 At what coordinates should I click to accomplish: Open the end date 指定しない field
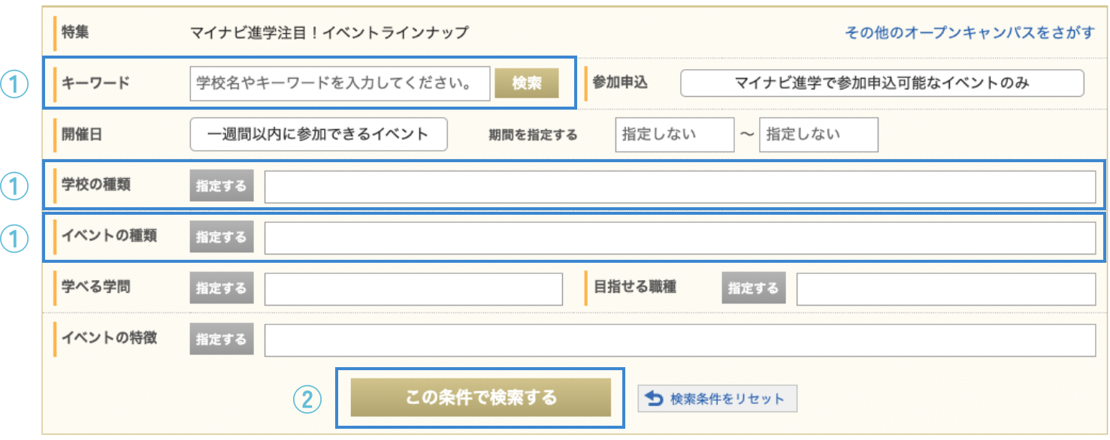818,134
